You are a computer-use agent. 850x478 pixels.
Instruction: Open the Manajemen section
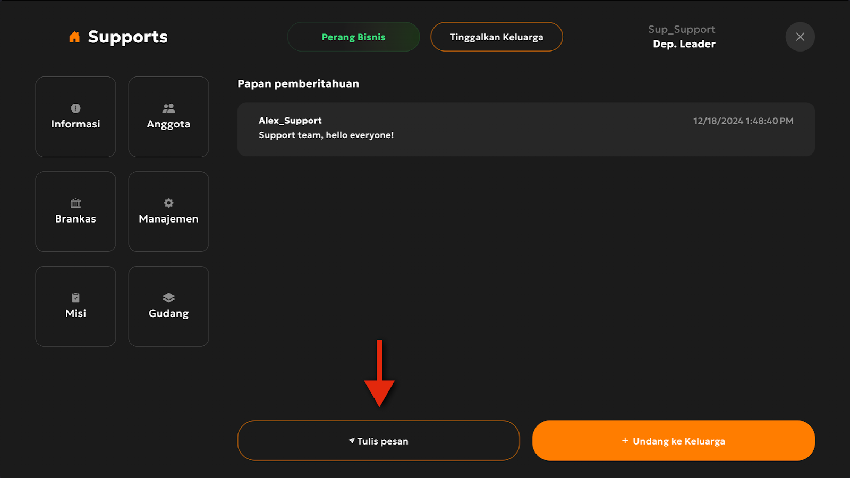point(168,211)
